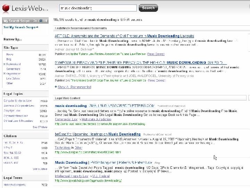Narrow by Computer & Internet Law topic

click(18, 101)
